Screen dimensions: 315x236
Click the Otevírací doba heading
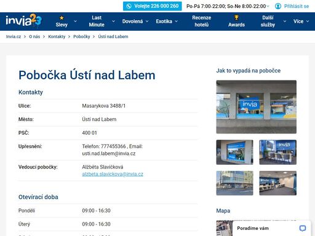(38, 197)
